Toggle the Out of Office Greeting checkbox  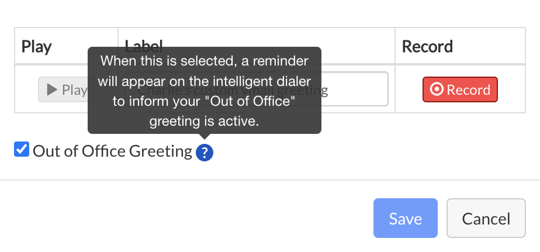tap(22, 150)
